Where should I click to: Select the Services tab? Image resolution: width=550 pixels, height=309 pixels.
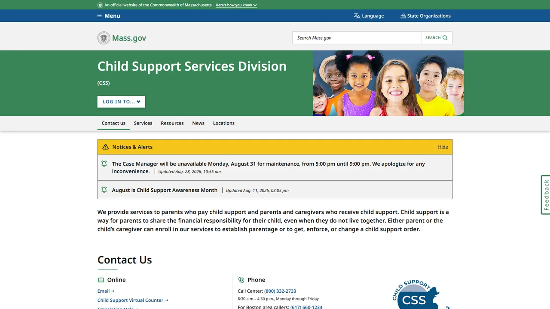click(x=143, y=123)
